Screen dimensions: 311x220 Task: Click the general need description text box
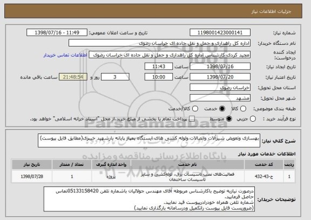pyautogui.click(x=149, y=141)
